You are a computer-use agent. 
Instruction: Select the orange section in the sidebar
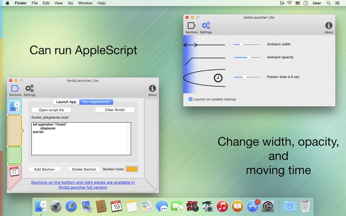coord(15,130)
